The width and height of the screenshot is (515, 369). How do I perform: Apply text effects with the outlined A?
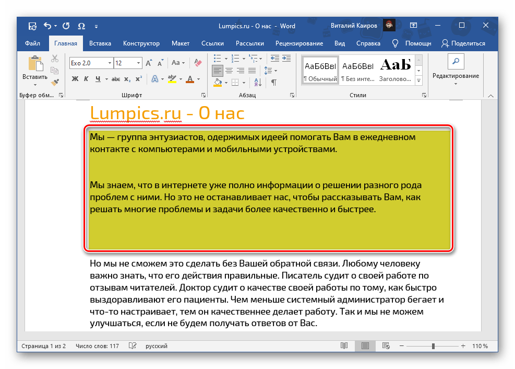[x=154, y=79]
